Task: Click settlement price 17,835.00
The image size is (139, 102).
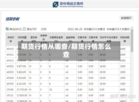Action: pyautogui.click(x=22, y=95)
